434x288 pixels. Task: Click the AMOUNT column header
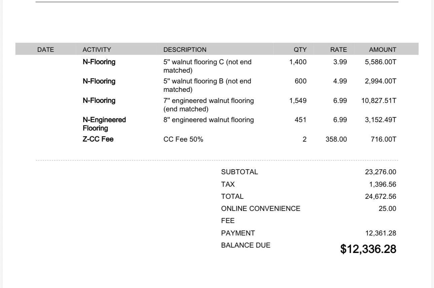(383, 49)
